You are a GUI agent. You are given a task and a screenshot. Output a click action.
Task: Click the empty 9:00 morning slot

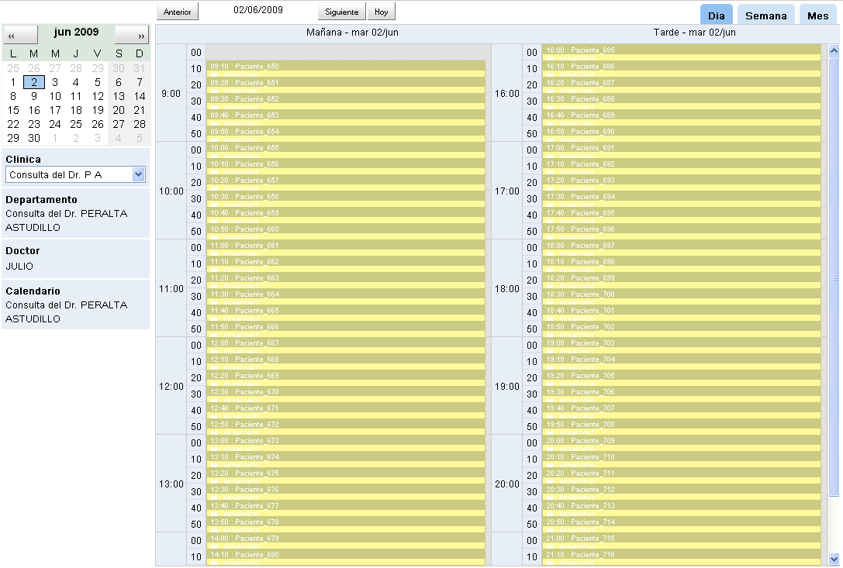click(348, 52)
